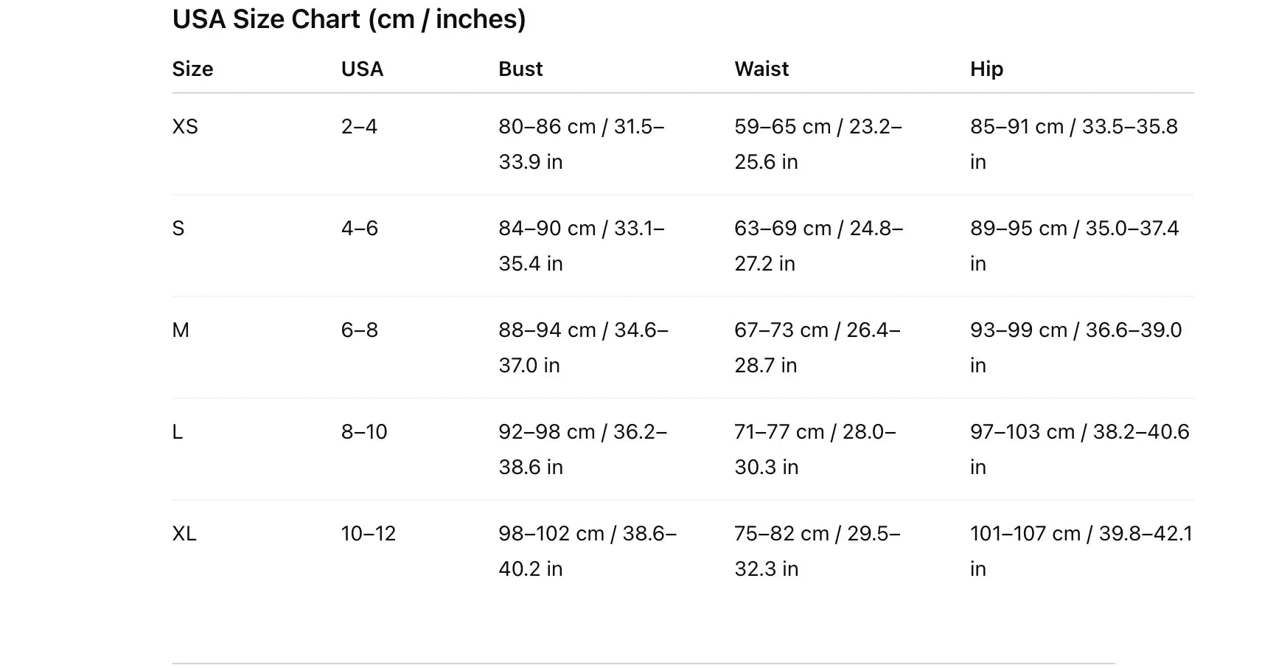Click the Waist column header

[x=761, y=69]
